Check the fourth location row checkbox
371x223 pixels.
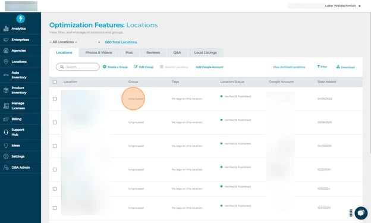pos(55,169)
